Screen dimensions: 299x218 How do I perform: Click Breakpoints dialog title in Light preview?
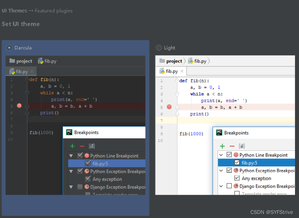pyautogui.click(x=236, y=133)
